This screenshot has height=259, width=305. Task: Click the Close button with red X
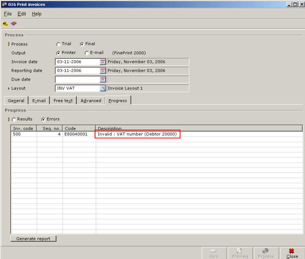pyautogui.click(x=292, y=253)
